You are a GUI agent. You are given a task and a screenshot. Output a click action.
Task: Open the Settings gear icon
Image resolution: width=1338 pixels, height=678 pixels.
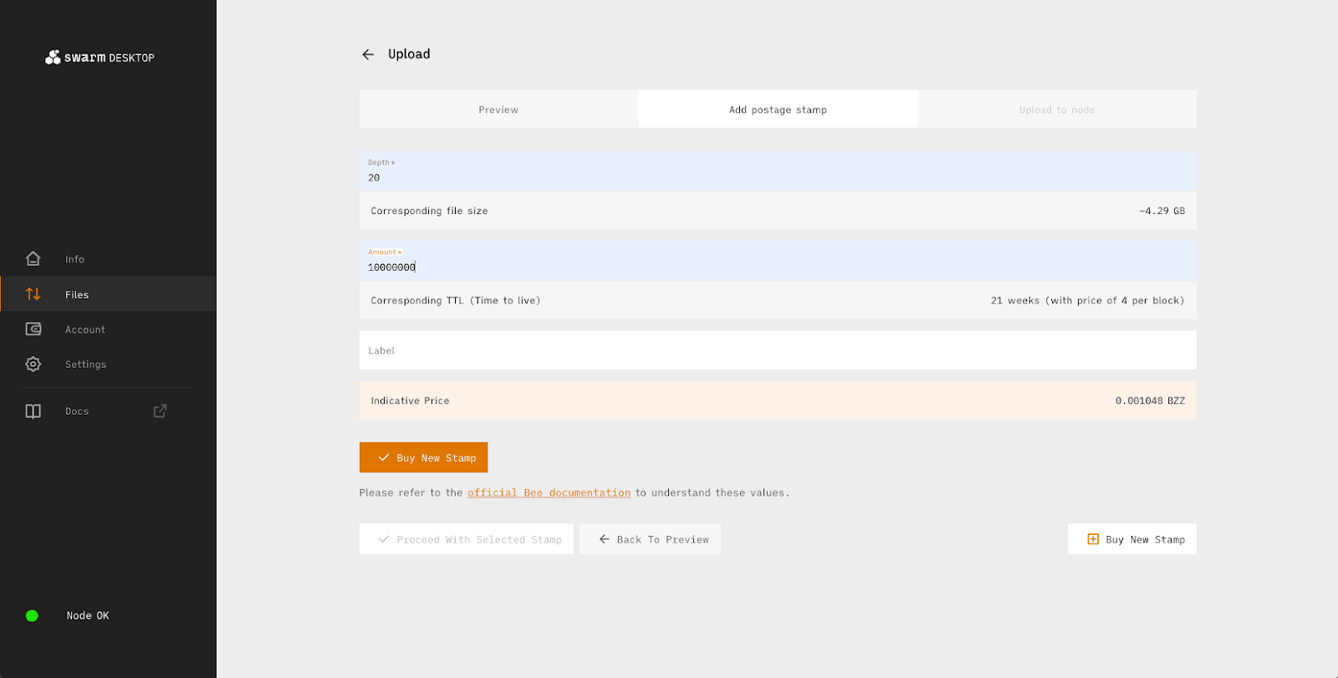click(x=33, y=364)
